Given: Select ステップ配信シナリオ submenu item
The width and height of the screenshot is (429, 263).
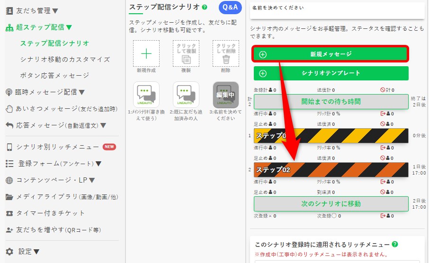Looking at the screenshot, I should pos(55,43).
